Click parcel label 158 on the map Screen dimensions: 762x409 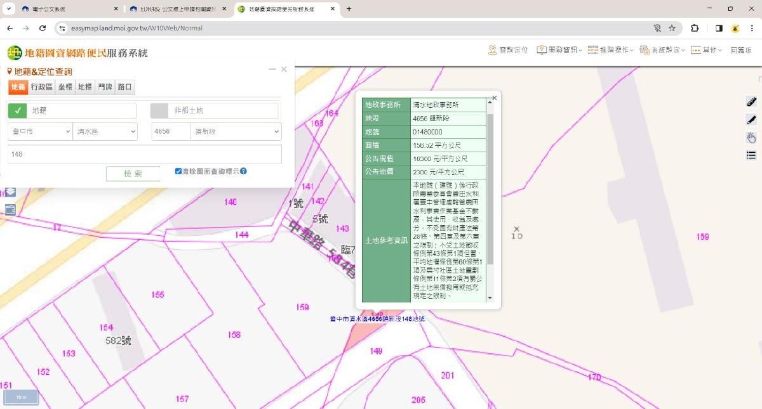[234, 334]
